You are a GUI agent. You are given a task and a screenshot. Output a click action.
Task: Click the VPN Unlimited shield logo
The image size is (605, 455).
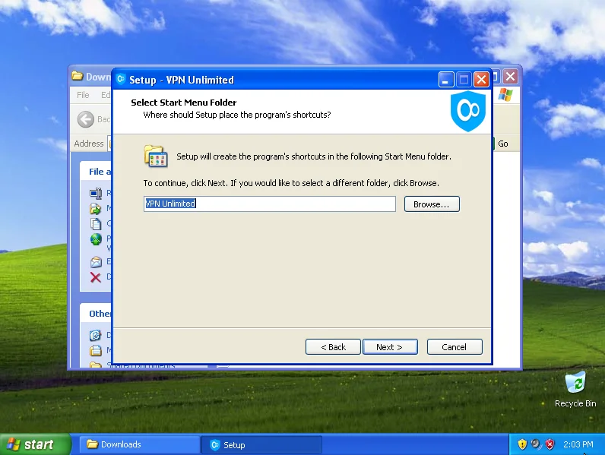tap(467, 112)
